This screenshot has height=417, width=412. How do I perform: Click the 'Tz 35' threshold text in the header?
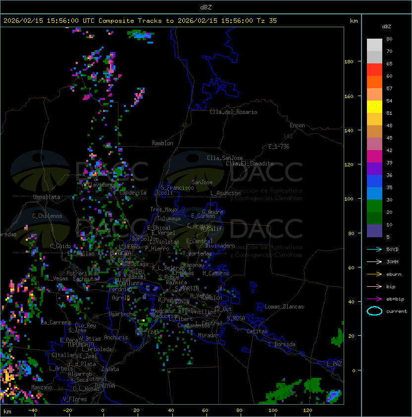267,21
